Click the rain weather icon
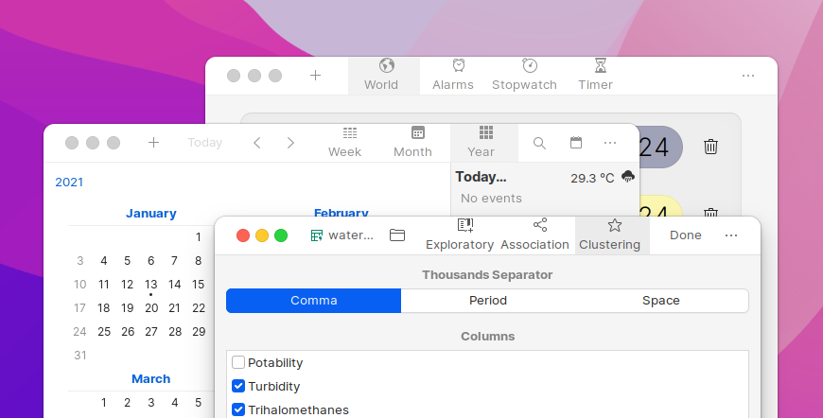The height and width of the screenshot is (418, 823). tap(628, 177)
